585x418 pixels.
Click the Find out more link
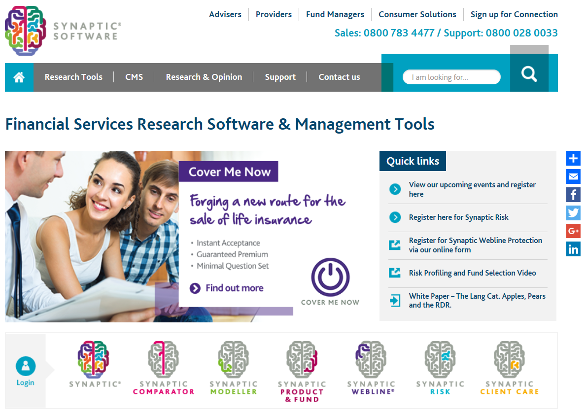pos(234,288)
